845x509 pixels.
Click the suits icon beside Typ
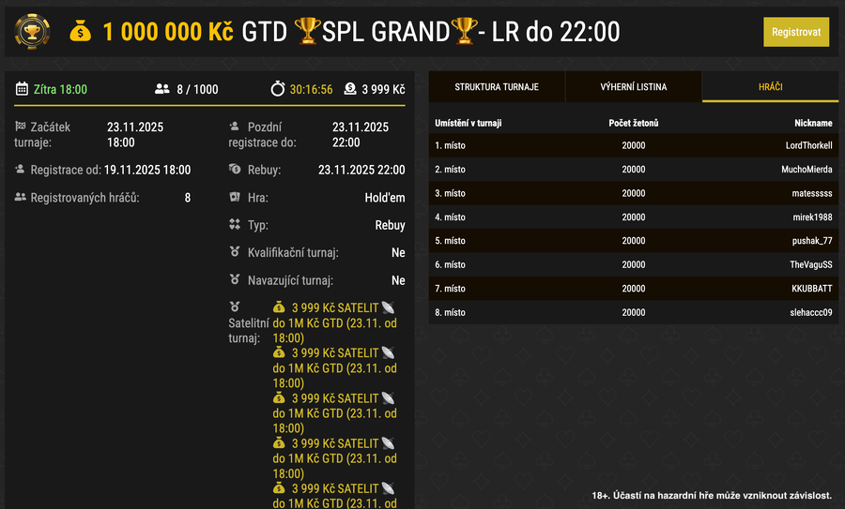[x=235, y=224]
